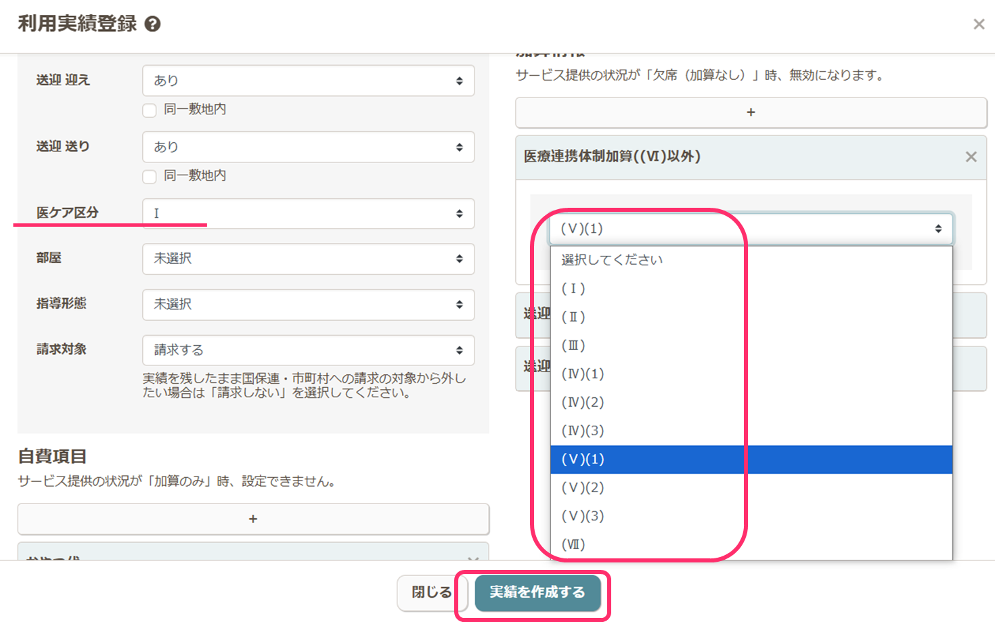Click the 実績を作成する button
The image size is (995, 622).
(537, 592)
